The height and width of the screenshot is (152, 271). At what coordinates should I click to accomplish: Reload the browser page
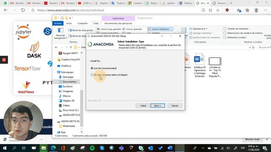point(23,10)
